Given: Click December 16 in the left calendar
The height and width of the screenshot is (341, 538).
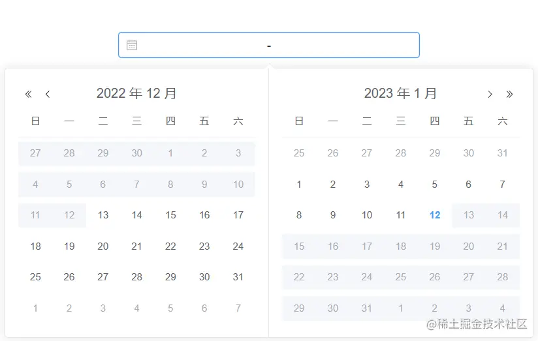Looking at the screenshot, I should (x=204, y=215).
